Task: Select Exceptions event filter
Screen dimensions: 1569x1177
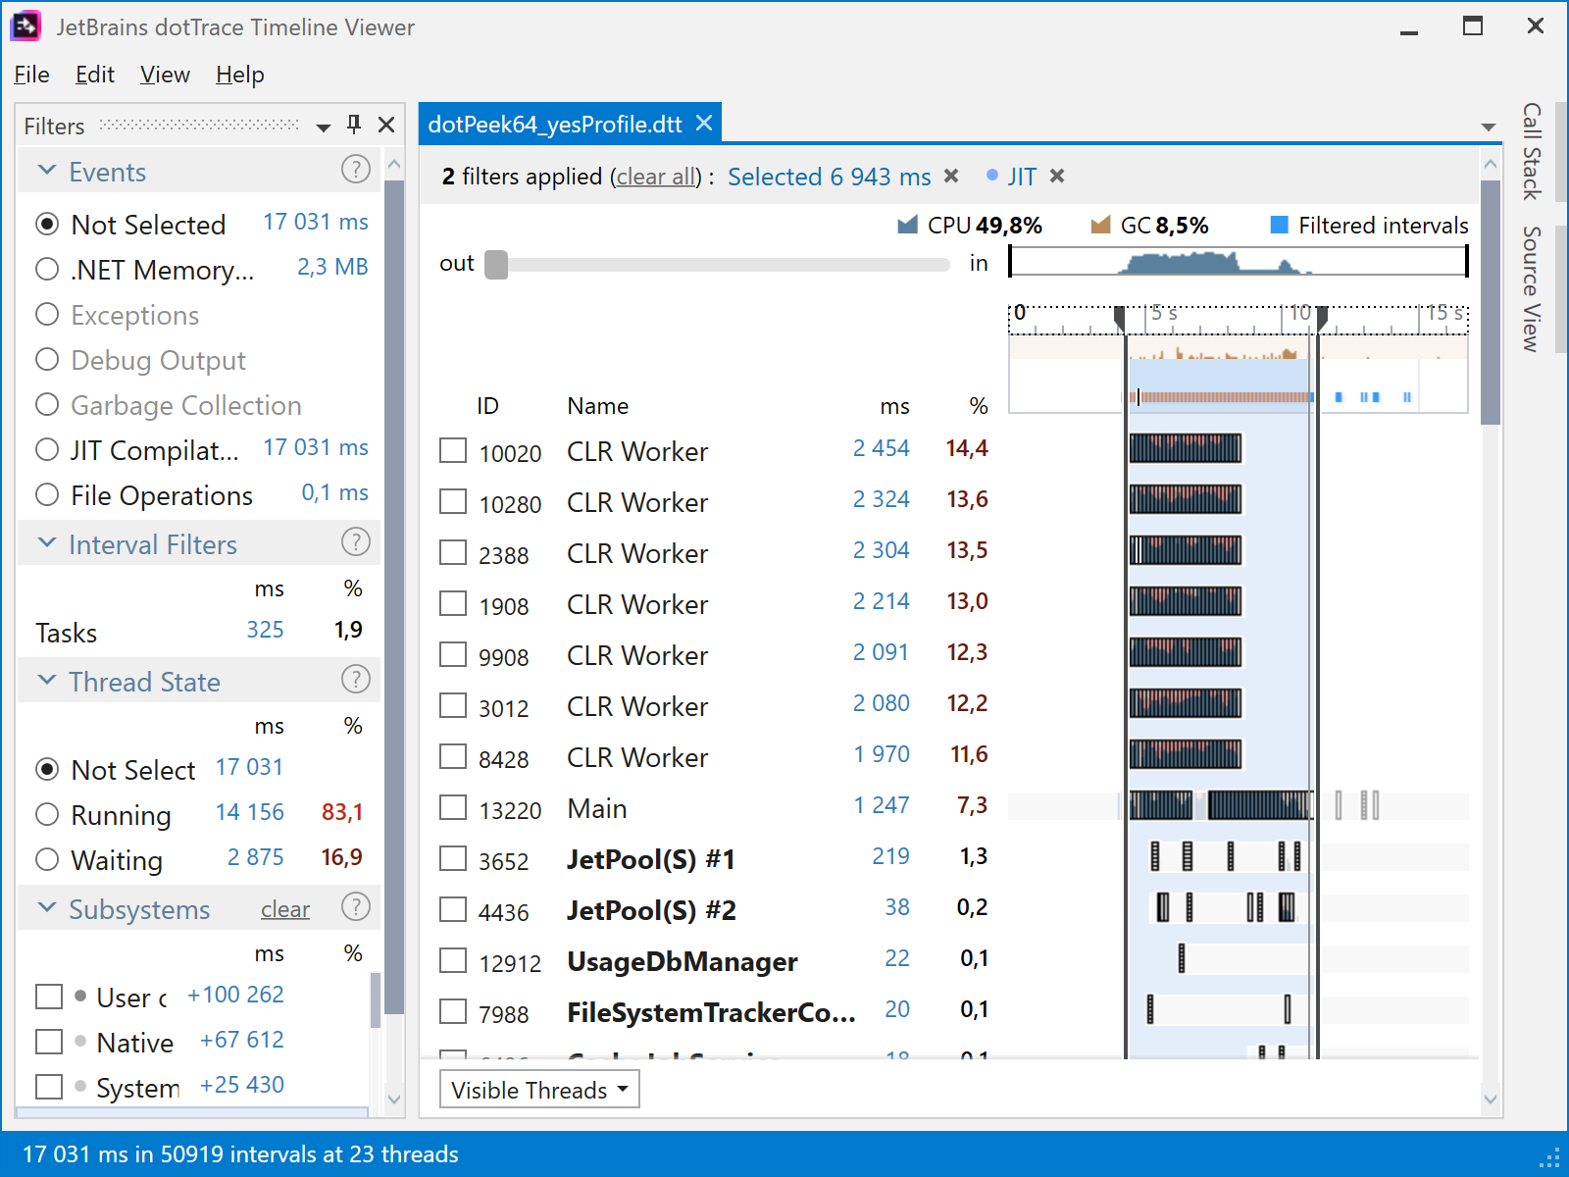Action: coord(47,314)
